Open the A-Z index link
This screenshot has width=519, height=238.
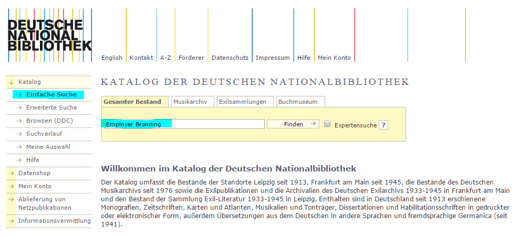pos(165,58)
